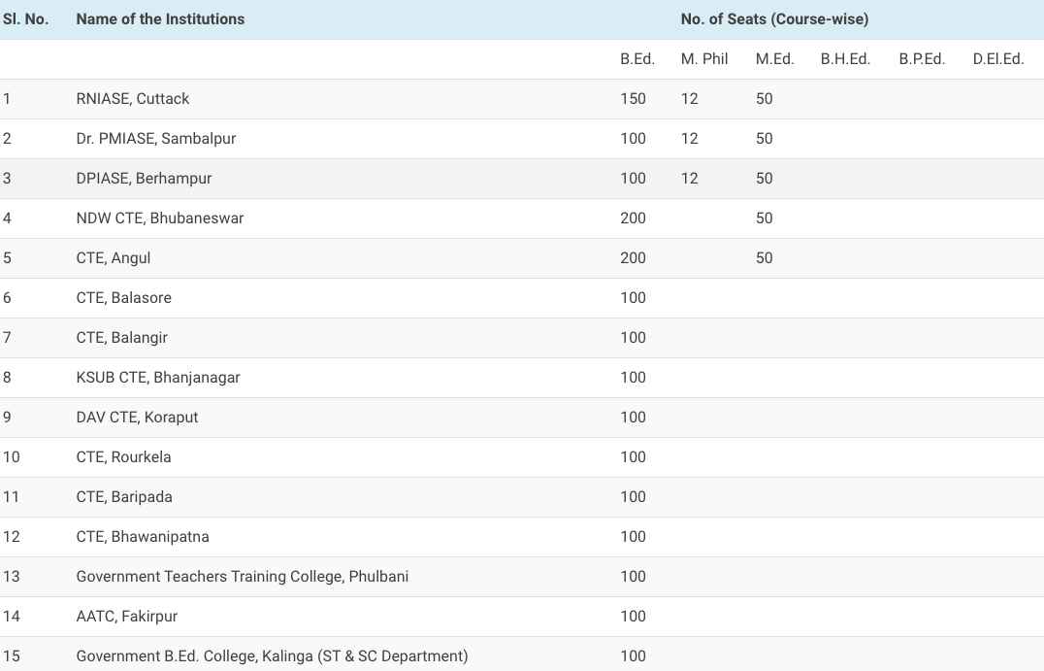Click 'Government B.Ed. College, Kalinga' row
1044x671 pixels.
pos(272,656)
